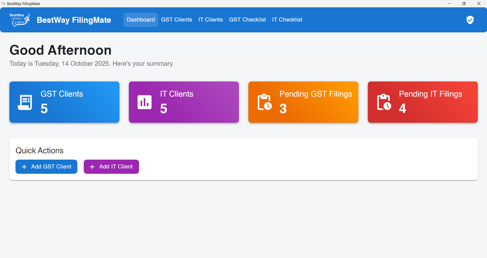Click the Add IT Client button
This screenshot has width=487, height=258.
point(111,167)
